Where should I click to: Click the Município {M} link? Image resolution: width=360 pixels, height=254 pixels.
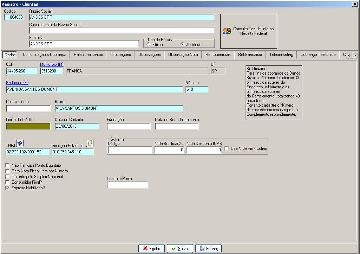click(x=52, y=64)
